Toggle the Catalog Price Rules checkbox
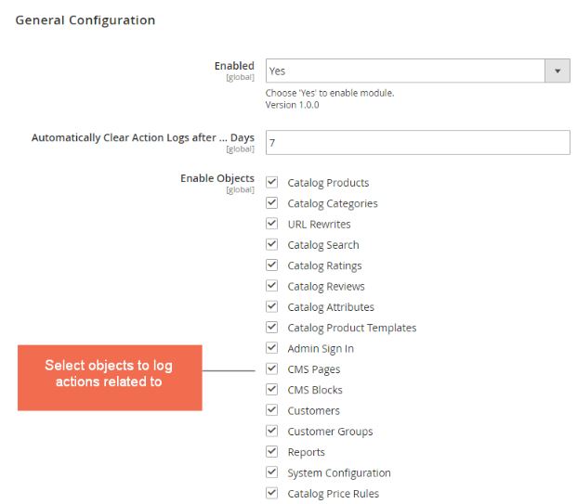The width and height of the screenshot is (577, 504). click(272, 493)
